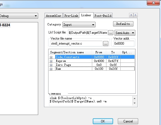Viewport: 161px width, 125px height.
Task: Click Ram From value 0x100
Action: pyautogui.click(x=99, y=69)
